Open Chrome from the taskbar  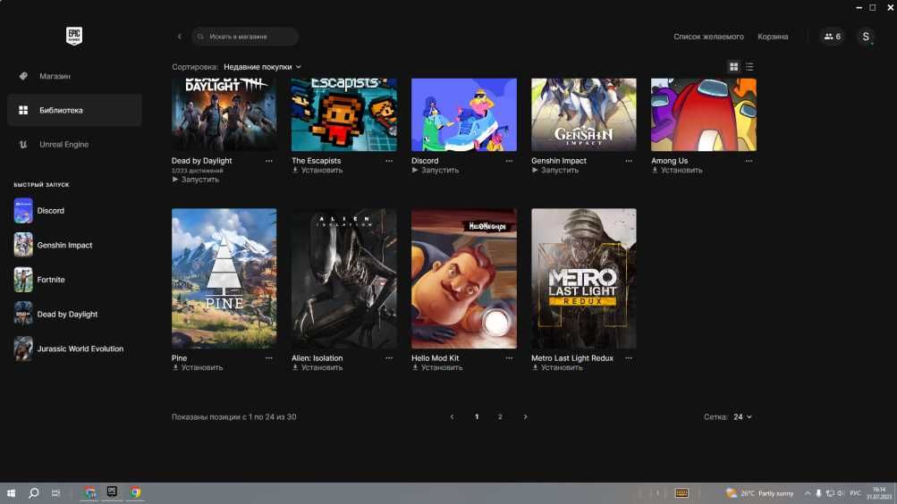135,492
